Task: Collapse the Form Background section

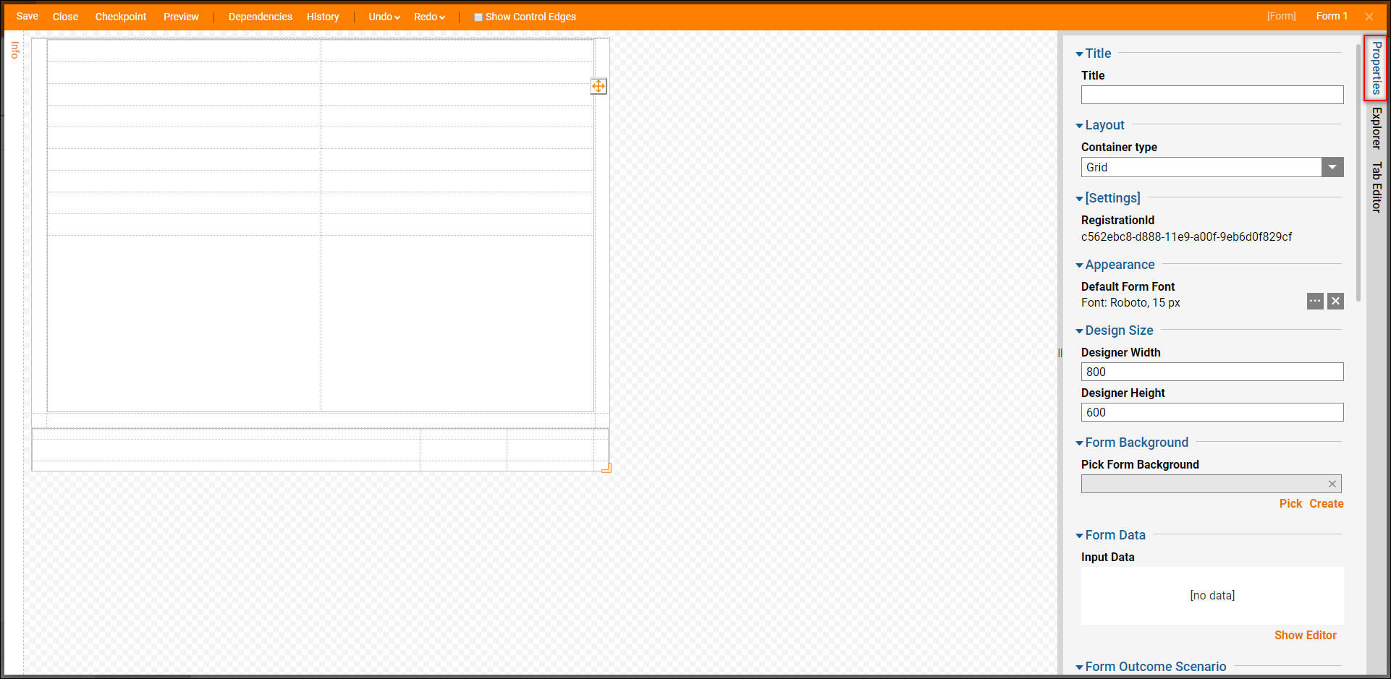Action: 1079,443
